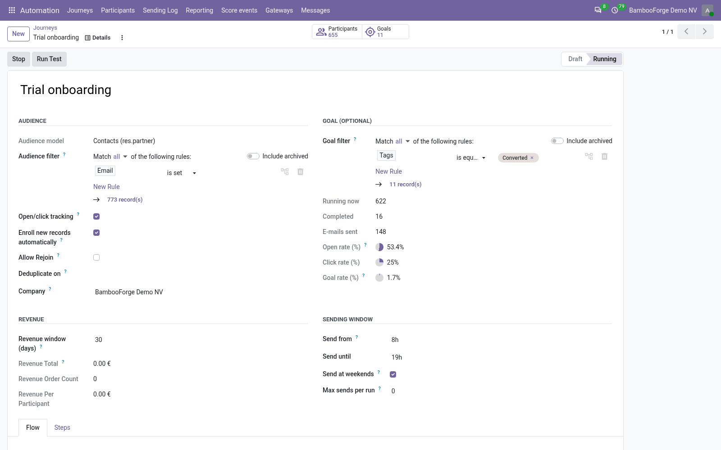The image size is (721, 450).
Task: Open Journeys menu
Action: click(x=80, y=10)
